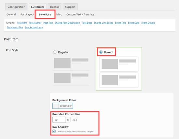Follow the Post Date jump link
Screen dimensions: 179x139
[x=87, y=23]
